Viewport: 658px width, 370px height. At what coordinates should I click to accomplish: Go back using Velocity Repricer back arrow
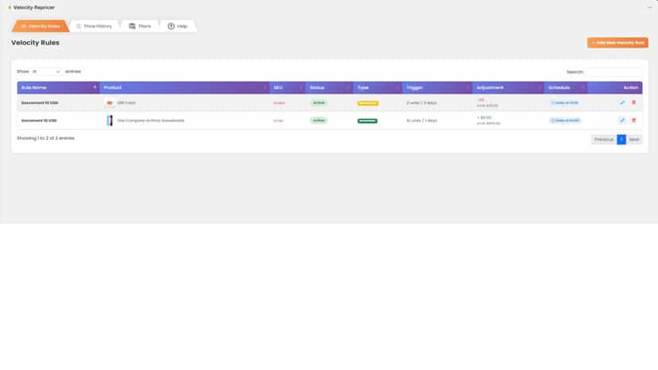pos(10,8)
